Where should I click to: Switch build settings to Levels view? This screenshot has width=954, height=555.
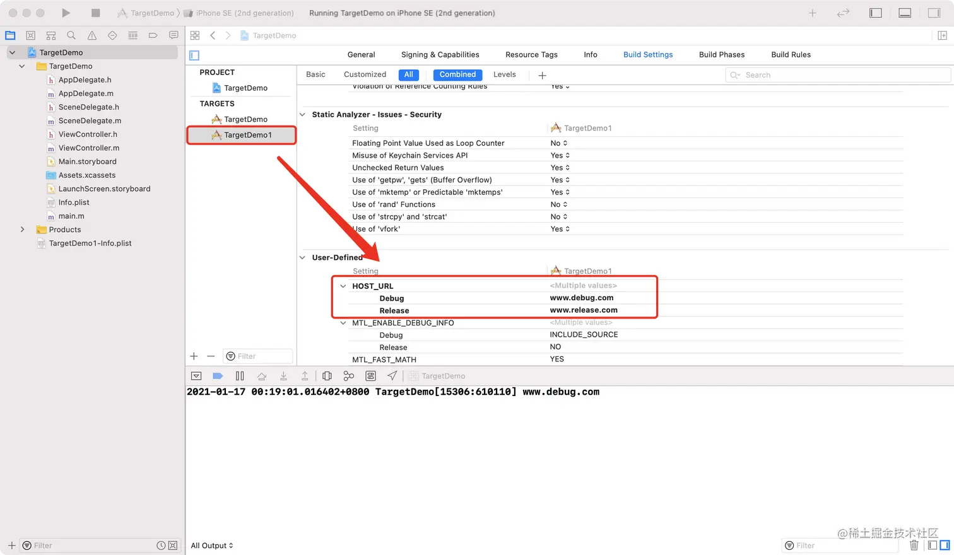tap(505, 74)
